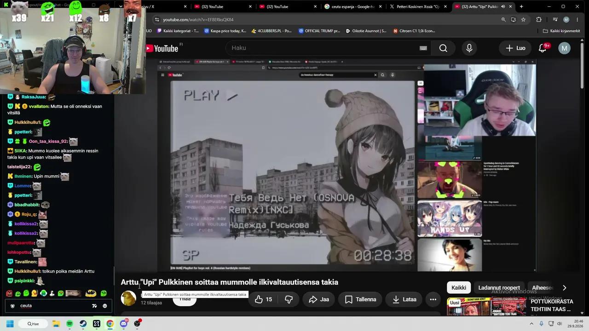Open the 4CLUBBERS.PL bookmark
589x331 pixels.
pos(271,31)
